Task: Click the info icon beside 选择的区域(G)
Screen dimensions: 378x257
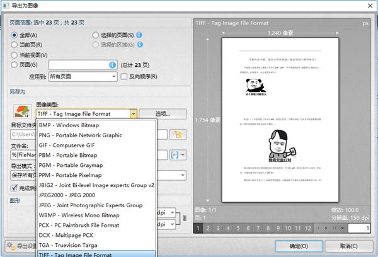Action: pos(140,45)
